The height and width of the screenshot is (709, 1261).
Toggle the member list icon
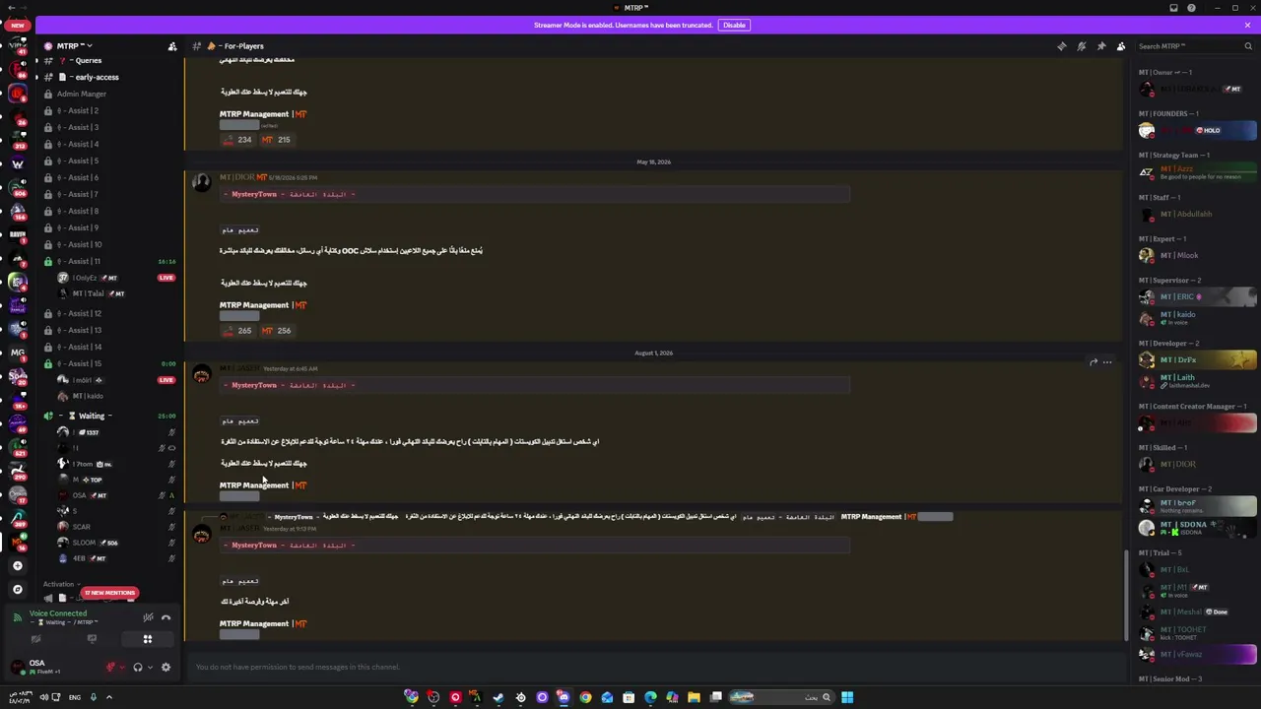click(x=1121, y=46)
